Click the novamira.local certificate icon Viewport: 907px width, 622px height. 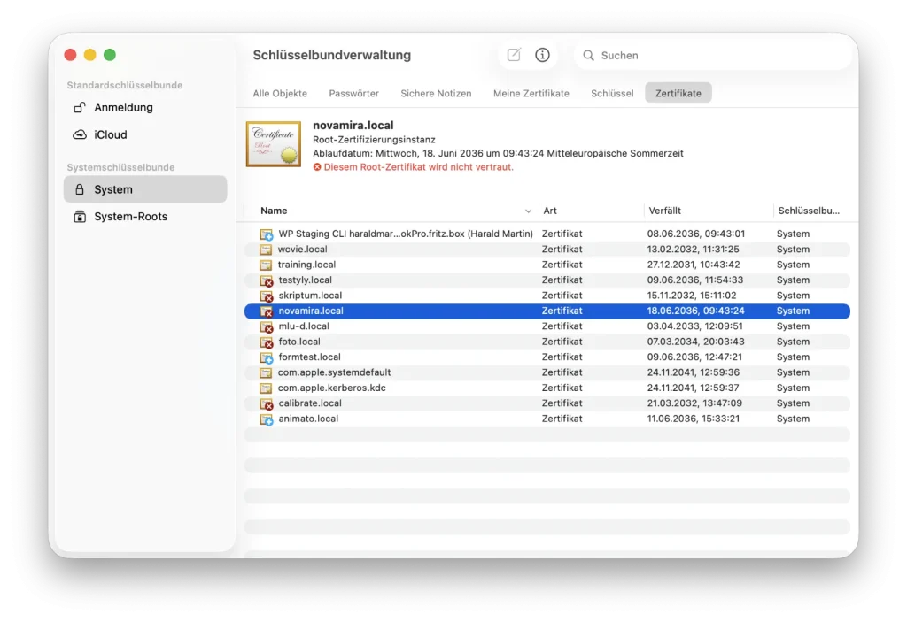tap(266, 311)
